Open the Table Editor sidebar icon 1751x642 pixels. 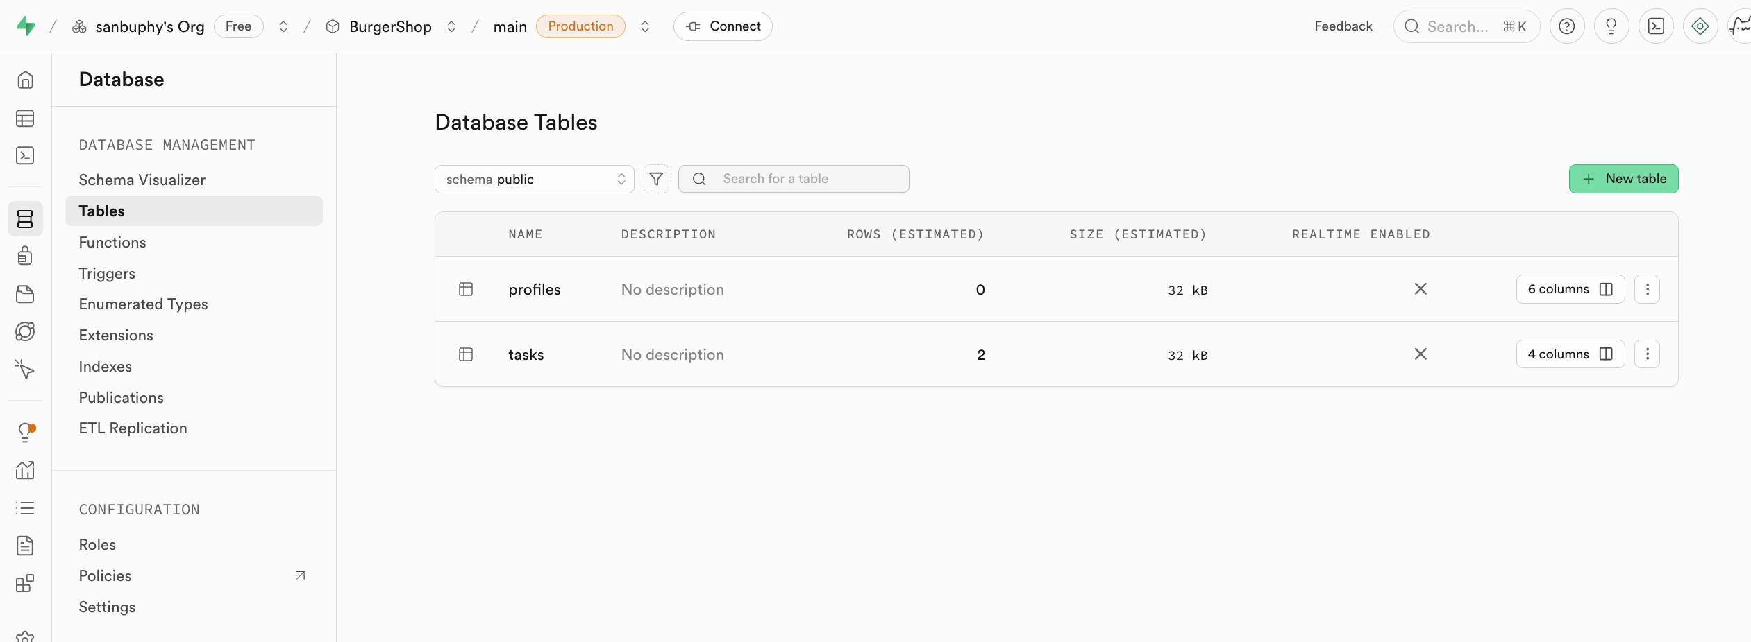click(x=25, y=119)
